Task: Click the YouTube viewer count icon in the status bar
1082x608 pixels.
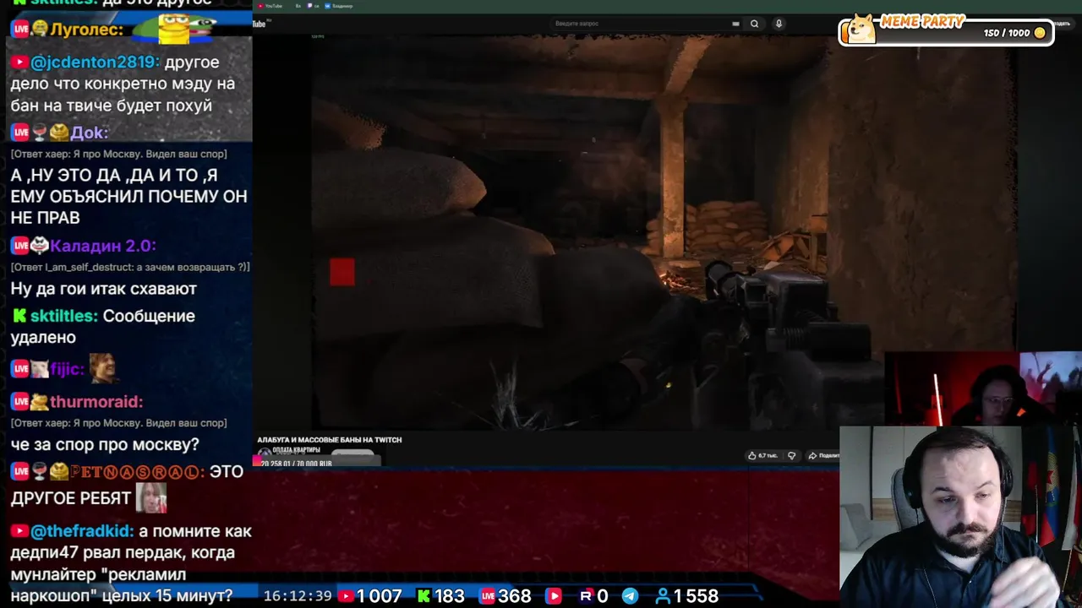Action: (x=345, y=596)
